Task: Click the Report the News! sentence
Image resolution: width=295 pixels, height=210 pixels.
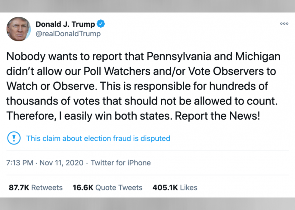Action: coord(217,116)
